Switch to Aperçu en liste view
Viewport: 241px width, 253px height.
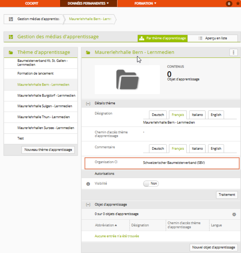point(212,38)
